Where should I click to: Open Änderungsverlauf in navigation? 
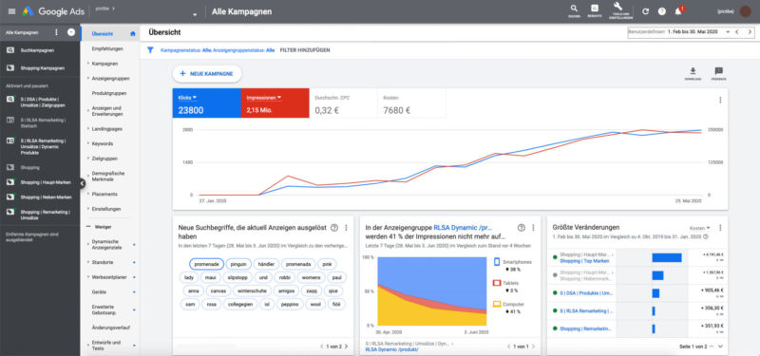110,328
